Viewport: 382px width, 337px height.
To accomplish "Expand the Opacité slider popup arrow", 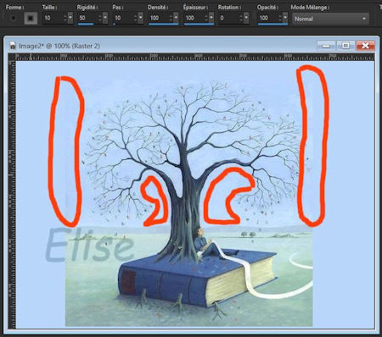I will click(285, 18).
